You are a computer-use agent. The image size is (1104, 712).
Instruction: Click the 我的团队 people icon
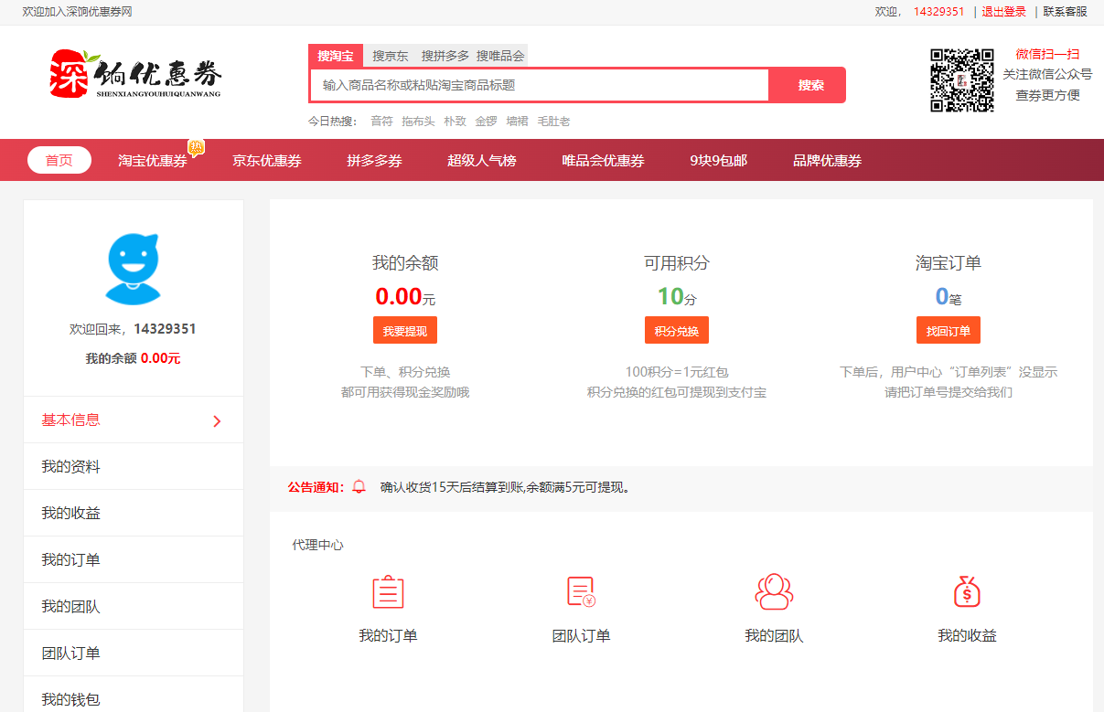click(x=774, y=592)
